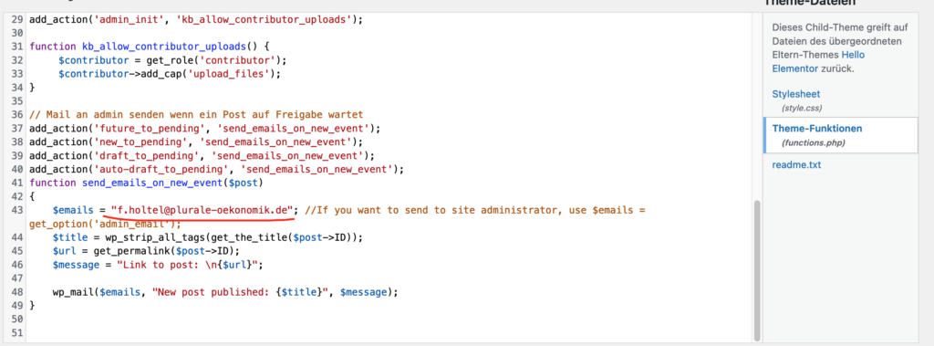Click the add_cap('upload_files') line
This screenshot has width=934, height=346.
click(169, 74)
